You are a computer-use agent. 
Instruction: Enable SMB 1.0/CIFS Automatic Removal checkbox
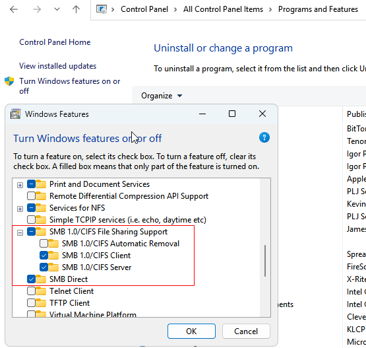coord(44,243)
